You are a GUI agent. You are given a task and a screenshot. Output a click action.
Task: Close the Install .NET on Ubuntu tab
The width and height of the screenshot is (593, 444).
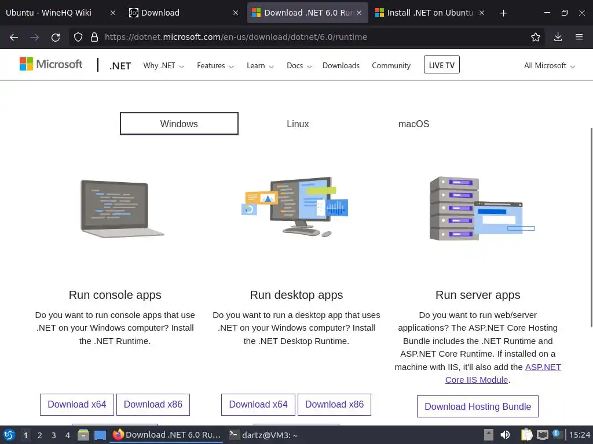(x=481, y=13)
